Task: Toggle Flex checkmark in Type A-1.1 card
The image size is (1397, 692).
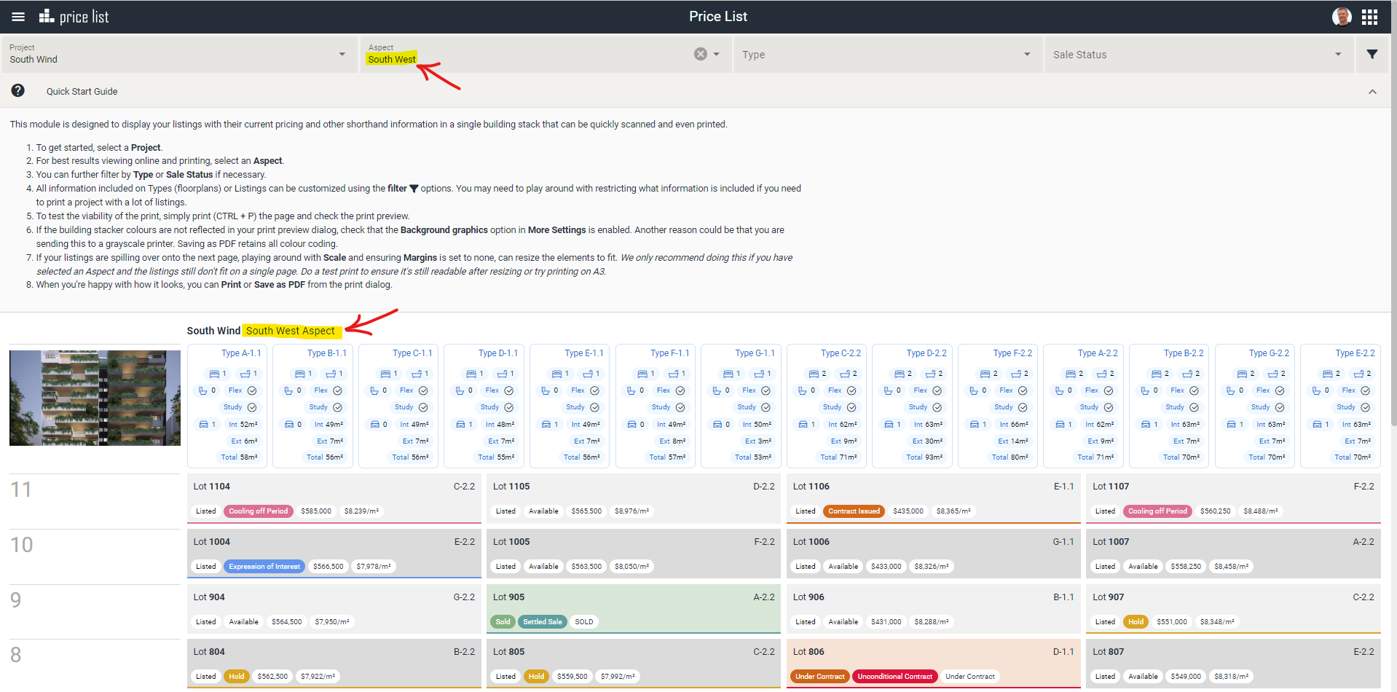Action: pos(252,391)
